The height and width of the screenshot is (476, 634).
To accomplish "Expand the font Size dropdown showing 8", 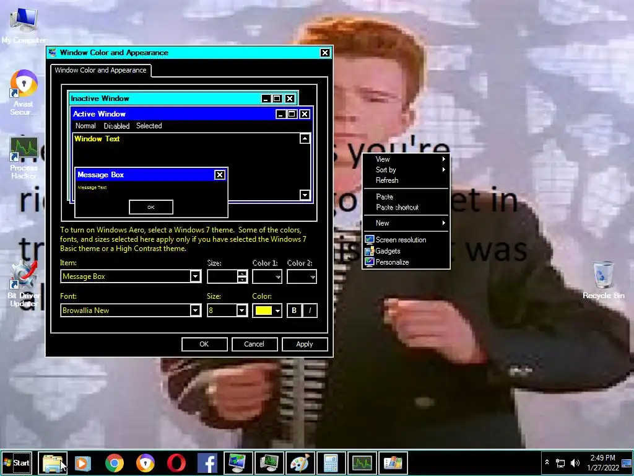I will [242, 311].
